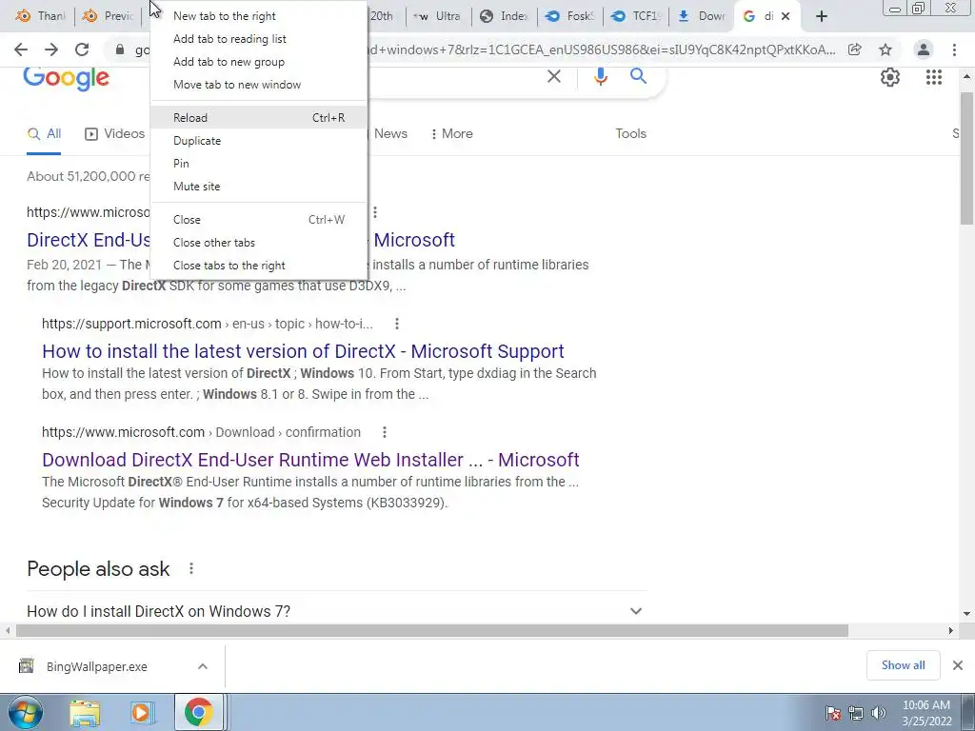Choose 'Add tab to reading list'

pyautogui.click(x=259, y=38)
